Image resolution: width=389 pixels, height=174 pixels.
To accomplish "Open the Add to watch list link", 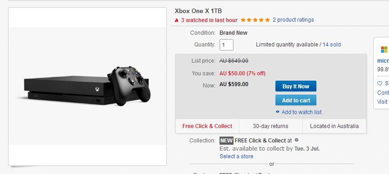I will 302,112.
